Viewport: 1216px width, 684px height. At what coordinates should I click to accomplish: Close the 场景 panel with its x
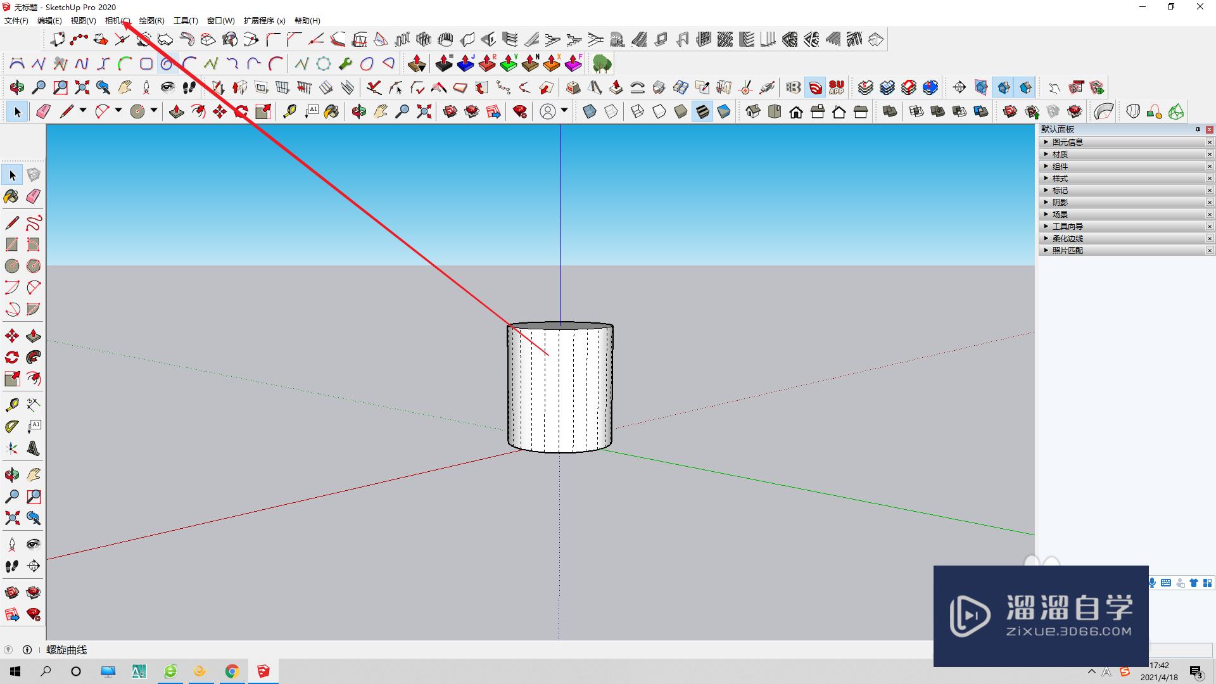click(1209, 215)
